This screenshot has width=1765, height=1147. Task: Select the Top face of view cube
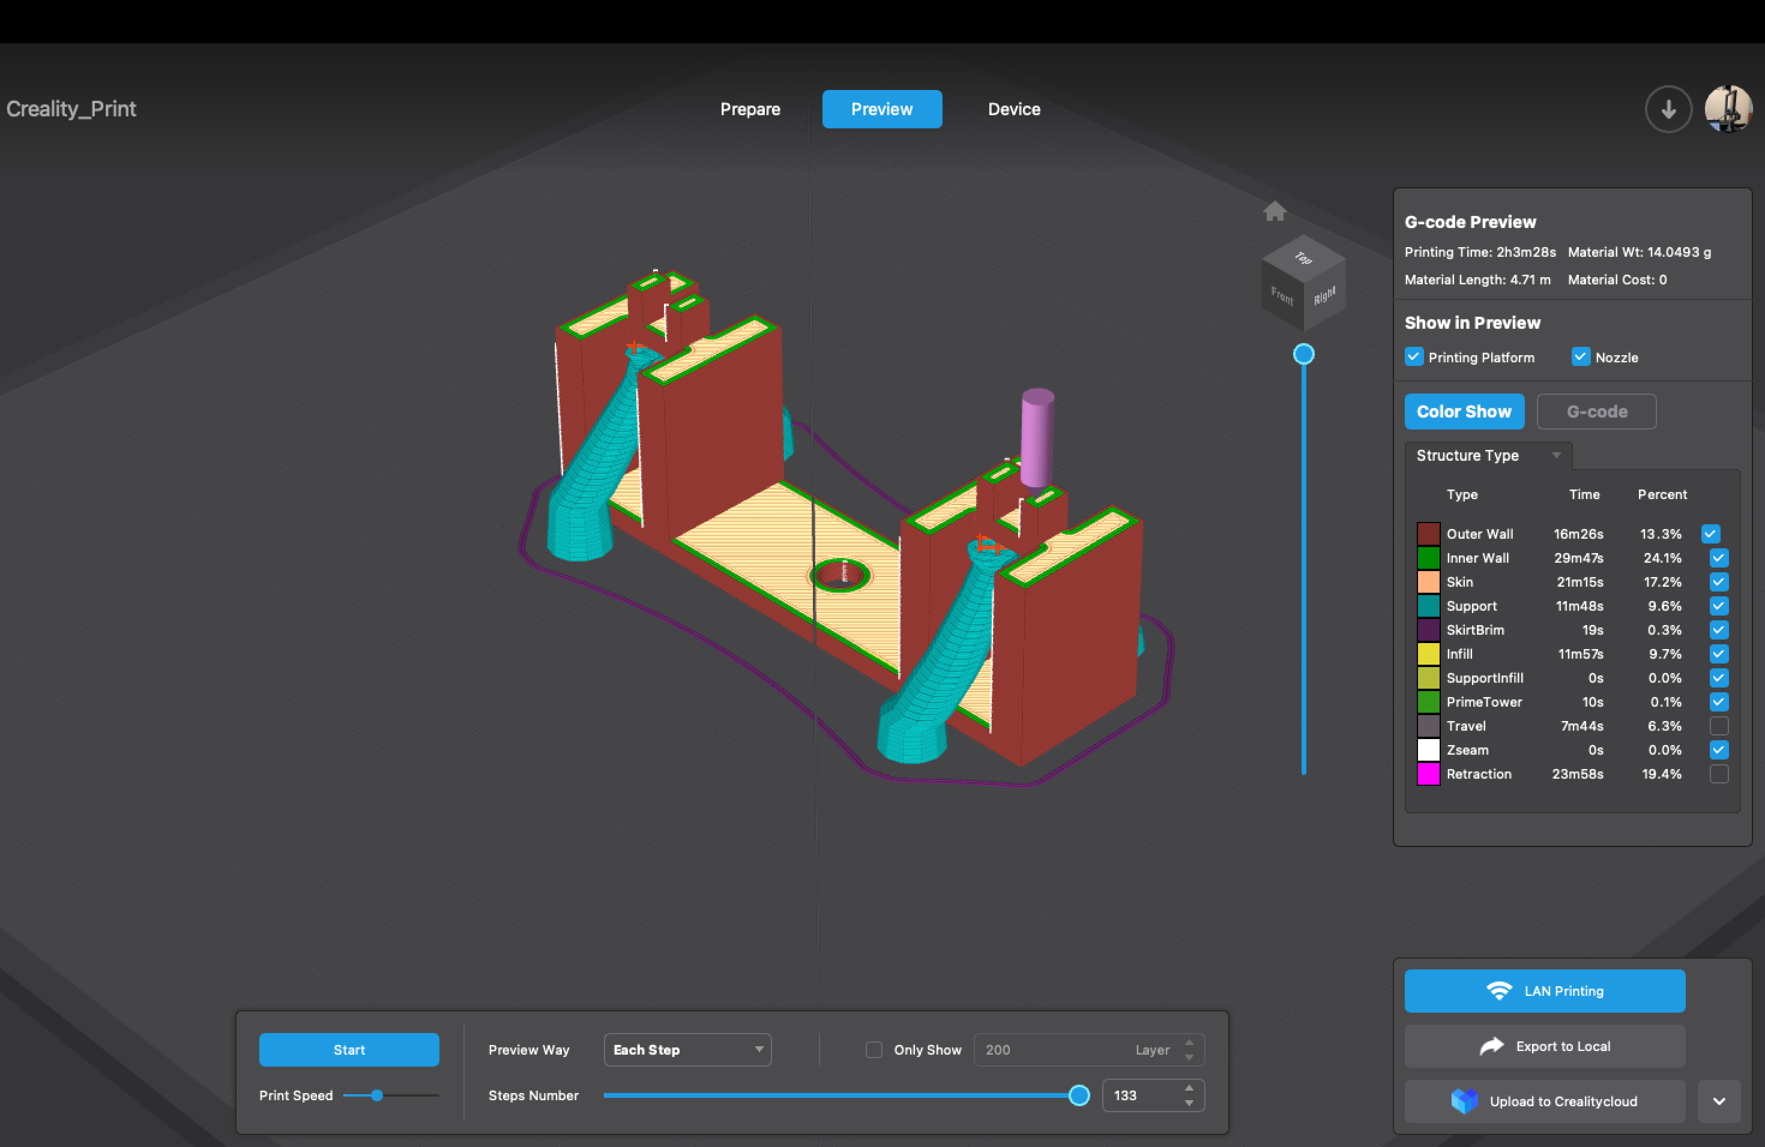pos(1303,258)
